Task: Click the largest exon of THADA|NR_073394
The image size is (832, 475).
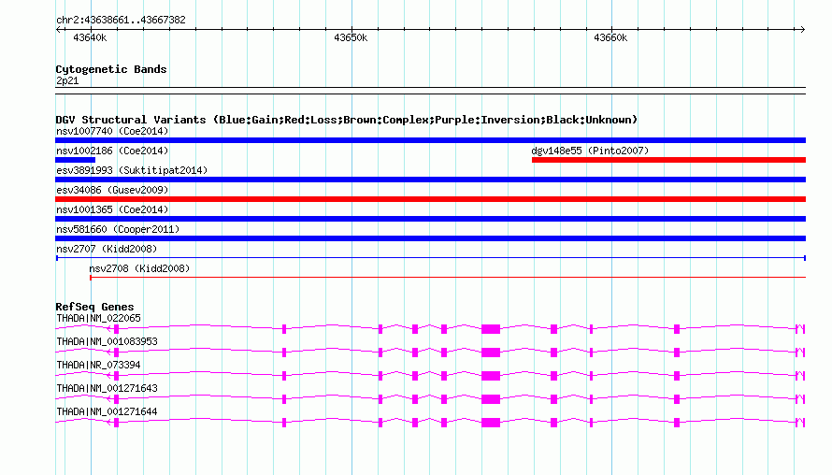Action: coord(491,376)
